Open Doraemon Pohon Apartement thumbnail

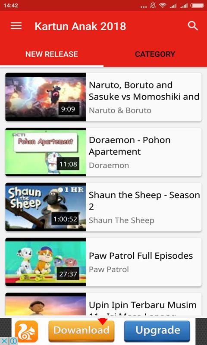click(x=46, y=152)
